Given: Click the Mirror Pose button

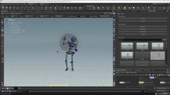Looking at the screenshot, I should tap(143, 32).
